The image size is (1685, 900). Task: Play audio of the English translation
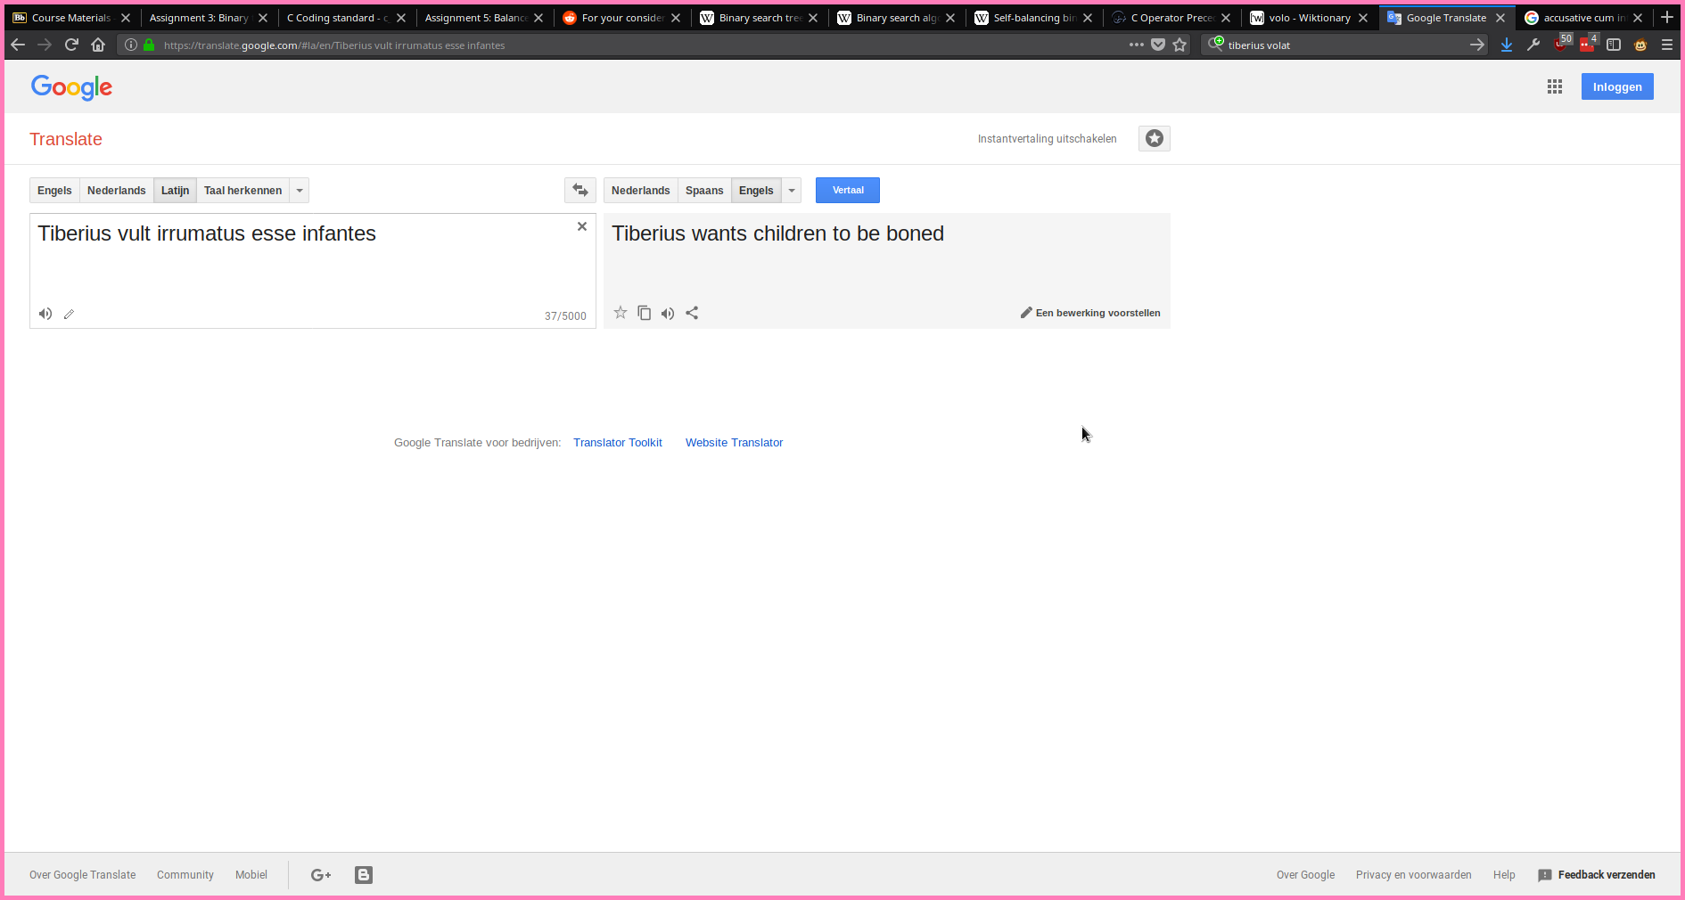(668, 313)
